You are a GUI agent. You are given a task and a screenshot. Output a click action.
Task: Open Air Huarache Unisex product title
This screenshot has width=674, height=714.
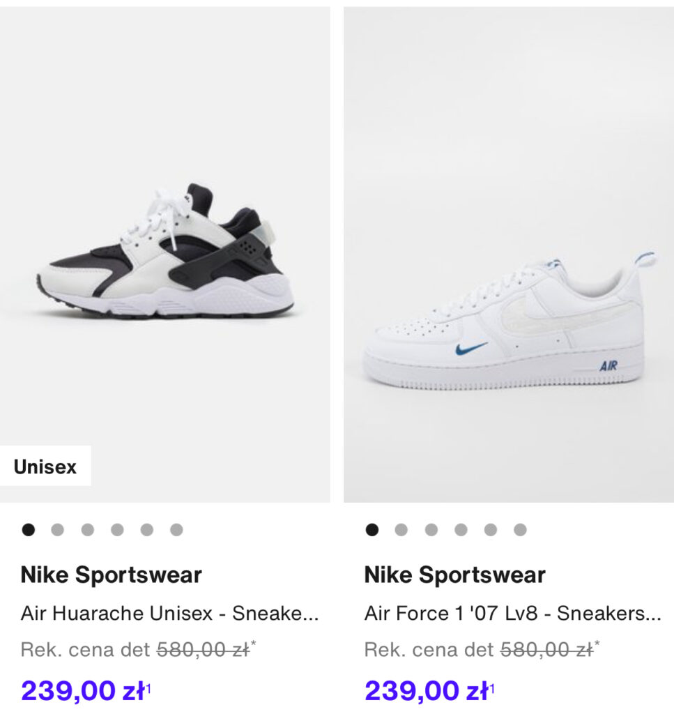[x=170, y=613]
